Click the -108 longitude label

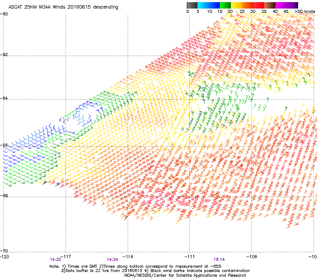click(x=251, y=257)
